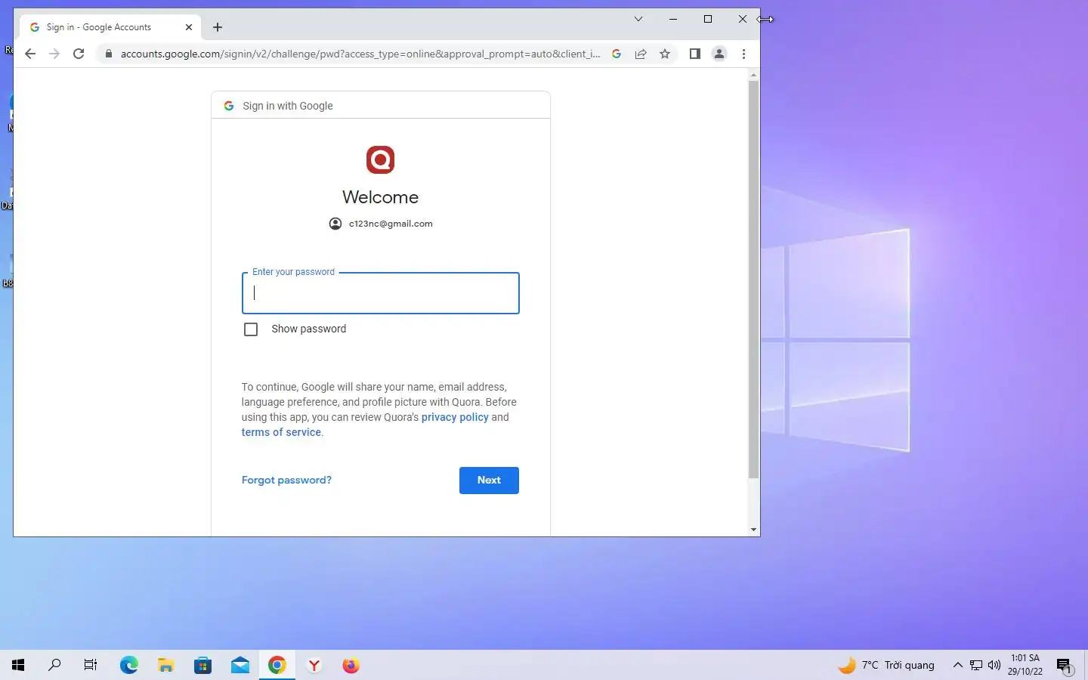
Task: Open a new browser tab
Action: pos(218,27)
